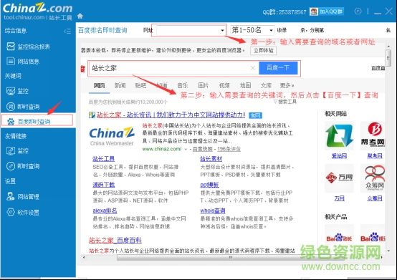Image resolution: width=397 pixels, height=280 pixels.
Task: Expand the arrow after www.chinaz.com/
Action: coord(186,149)
